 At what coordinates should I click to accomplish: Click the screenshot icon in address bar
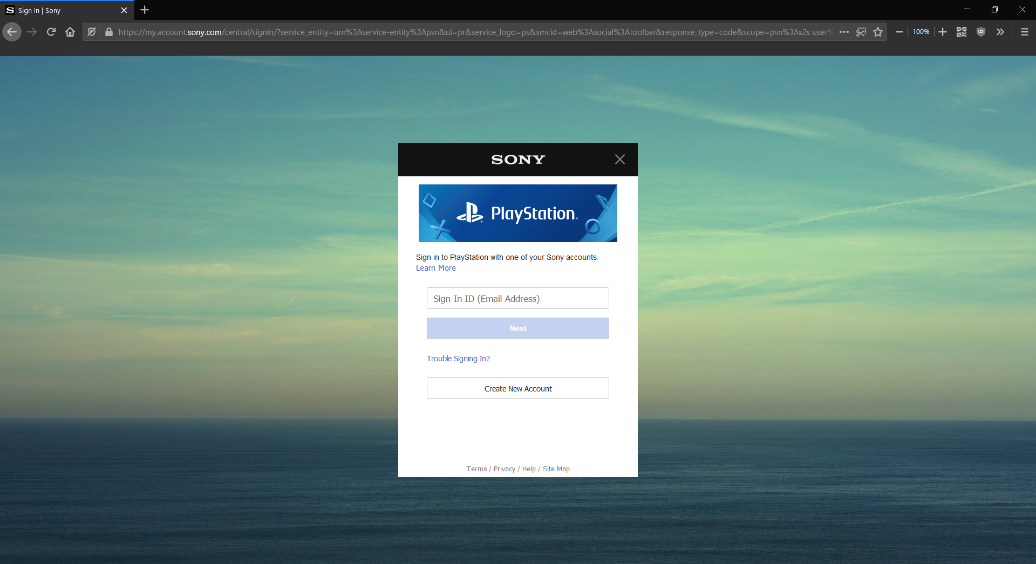[x=861, y=32]
